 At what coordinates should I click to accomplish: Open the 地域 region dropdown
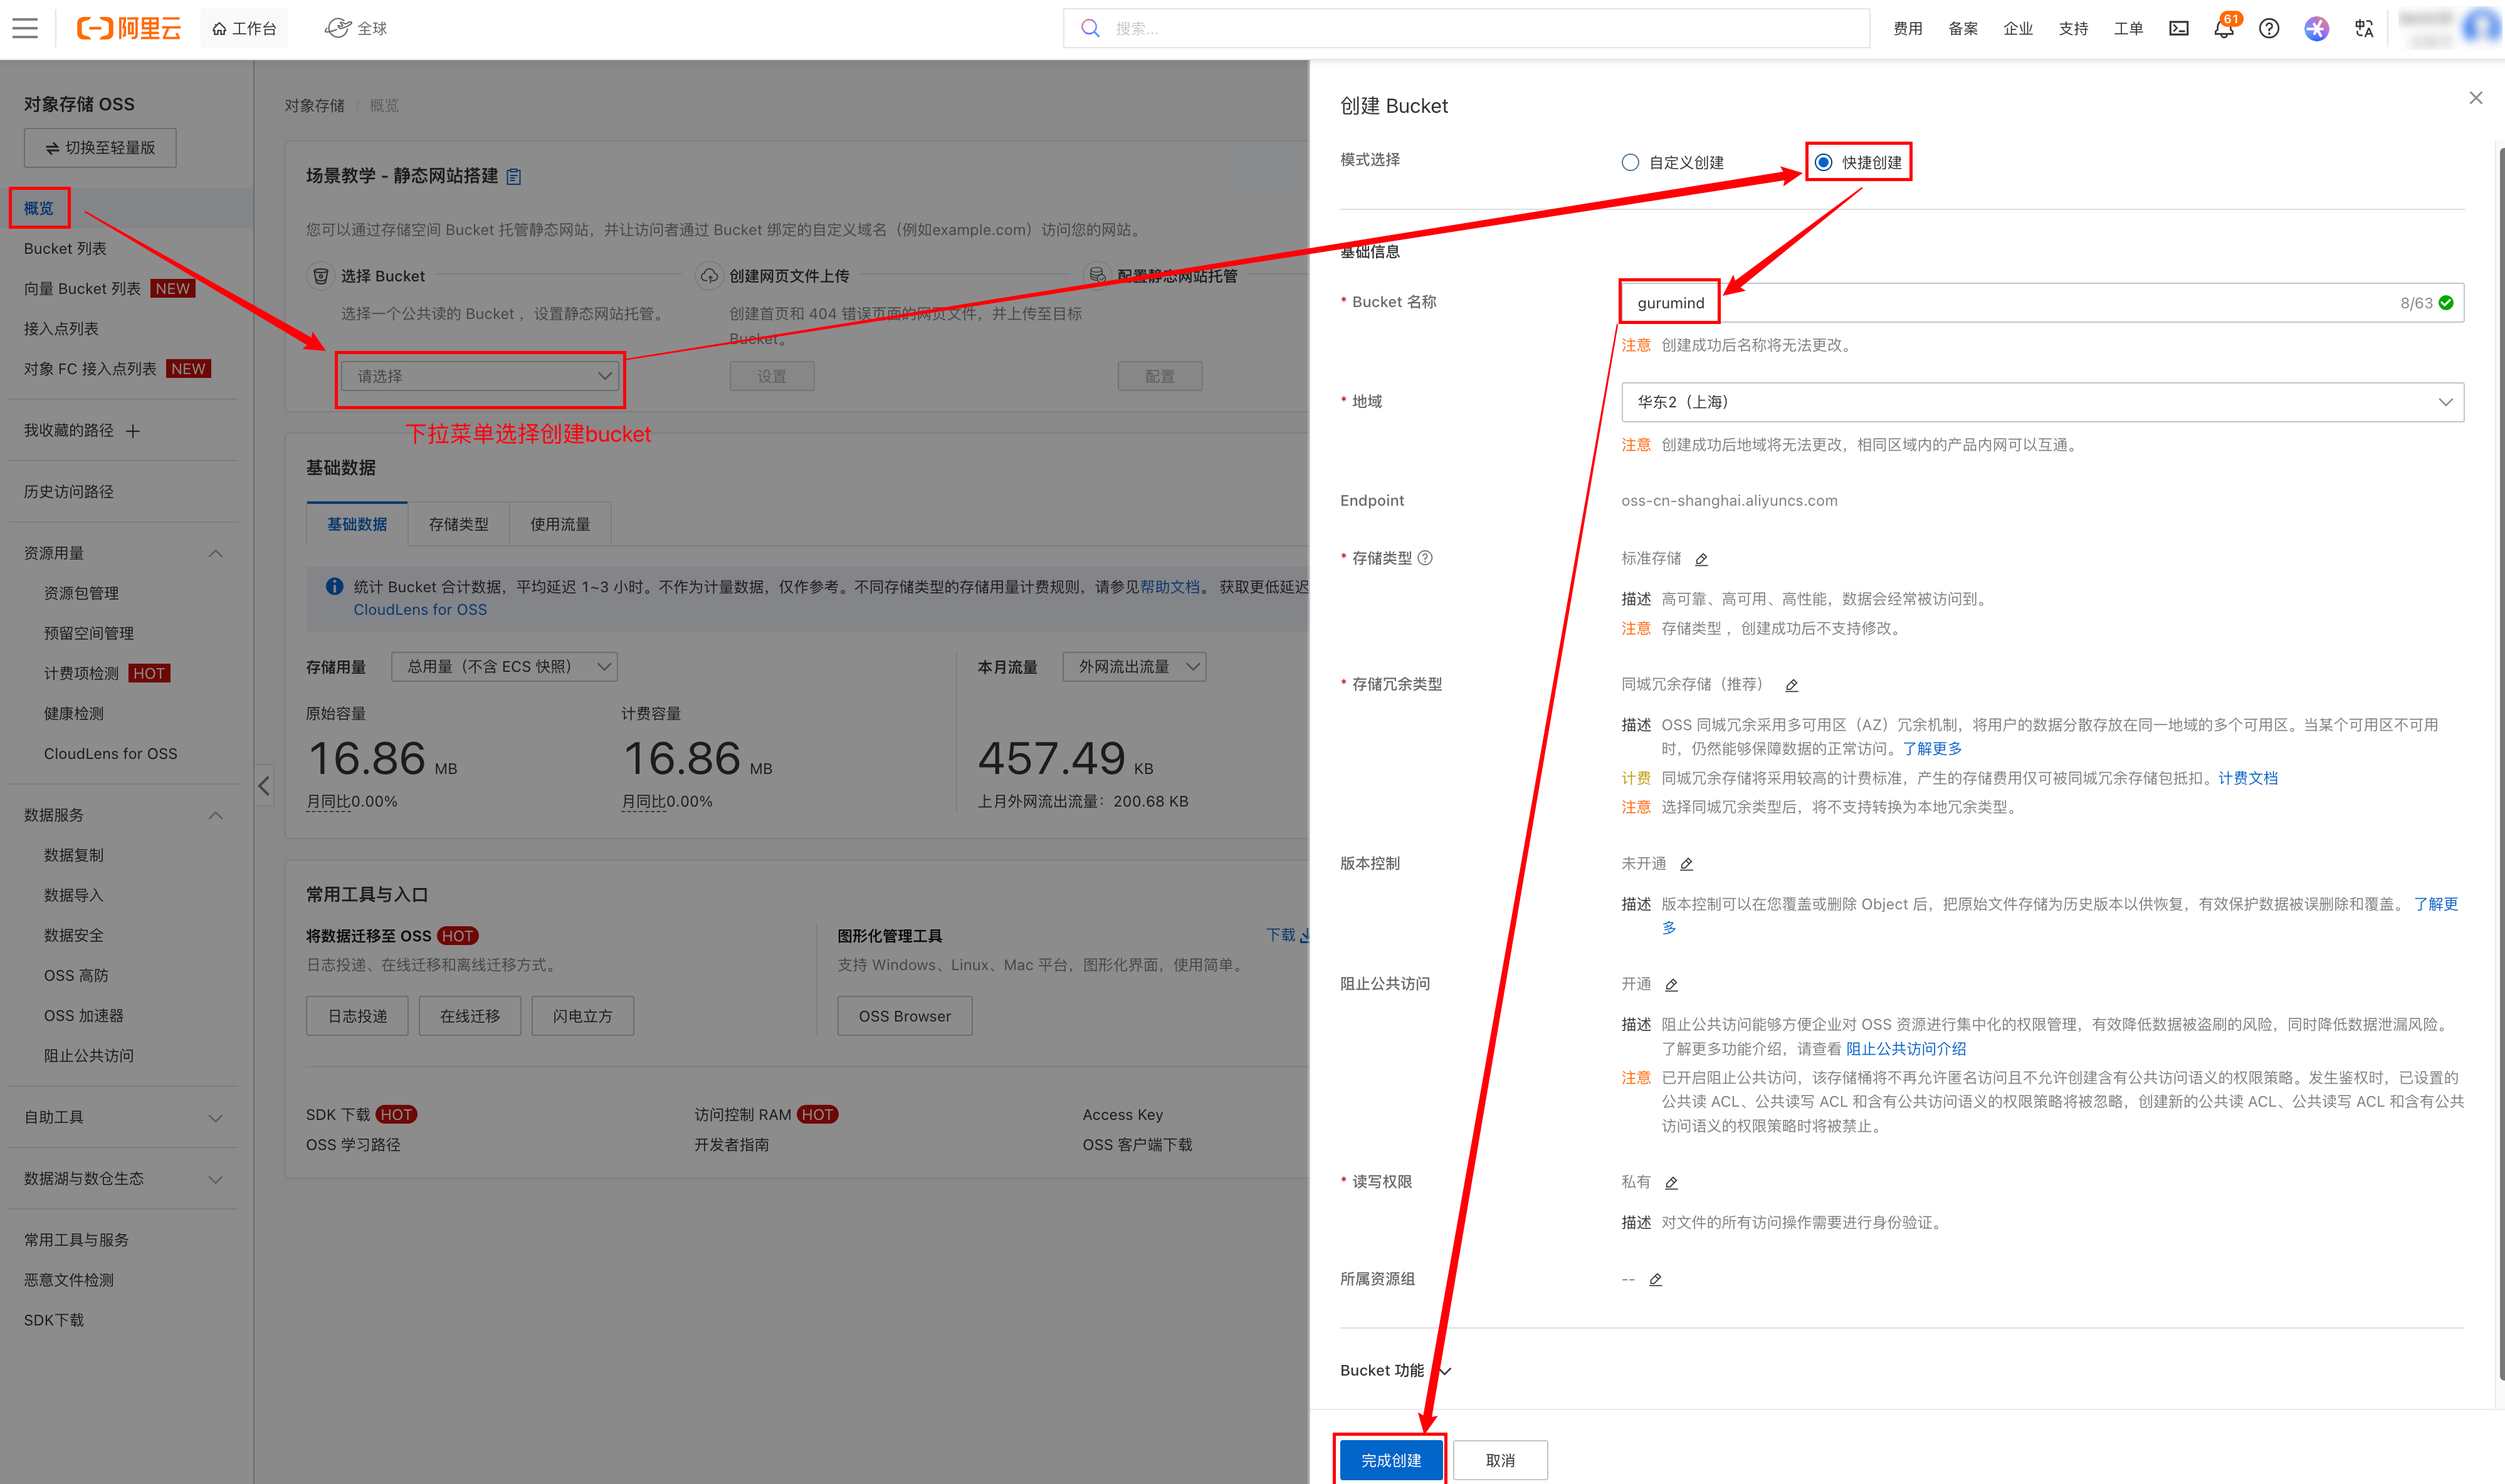pos(2041,402)
